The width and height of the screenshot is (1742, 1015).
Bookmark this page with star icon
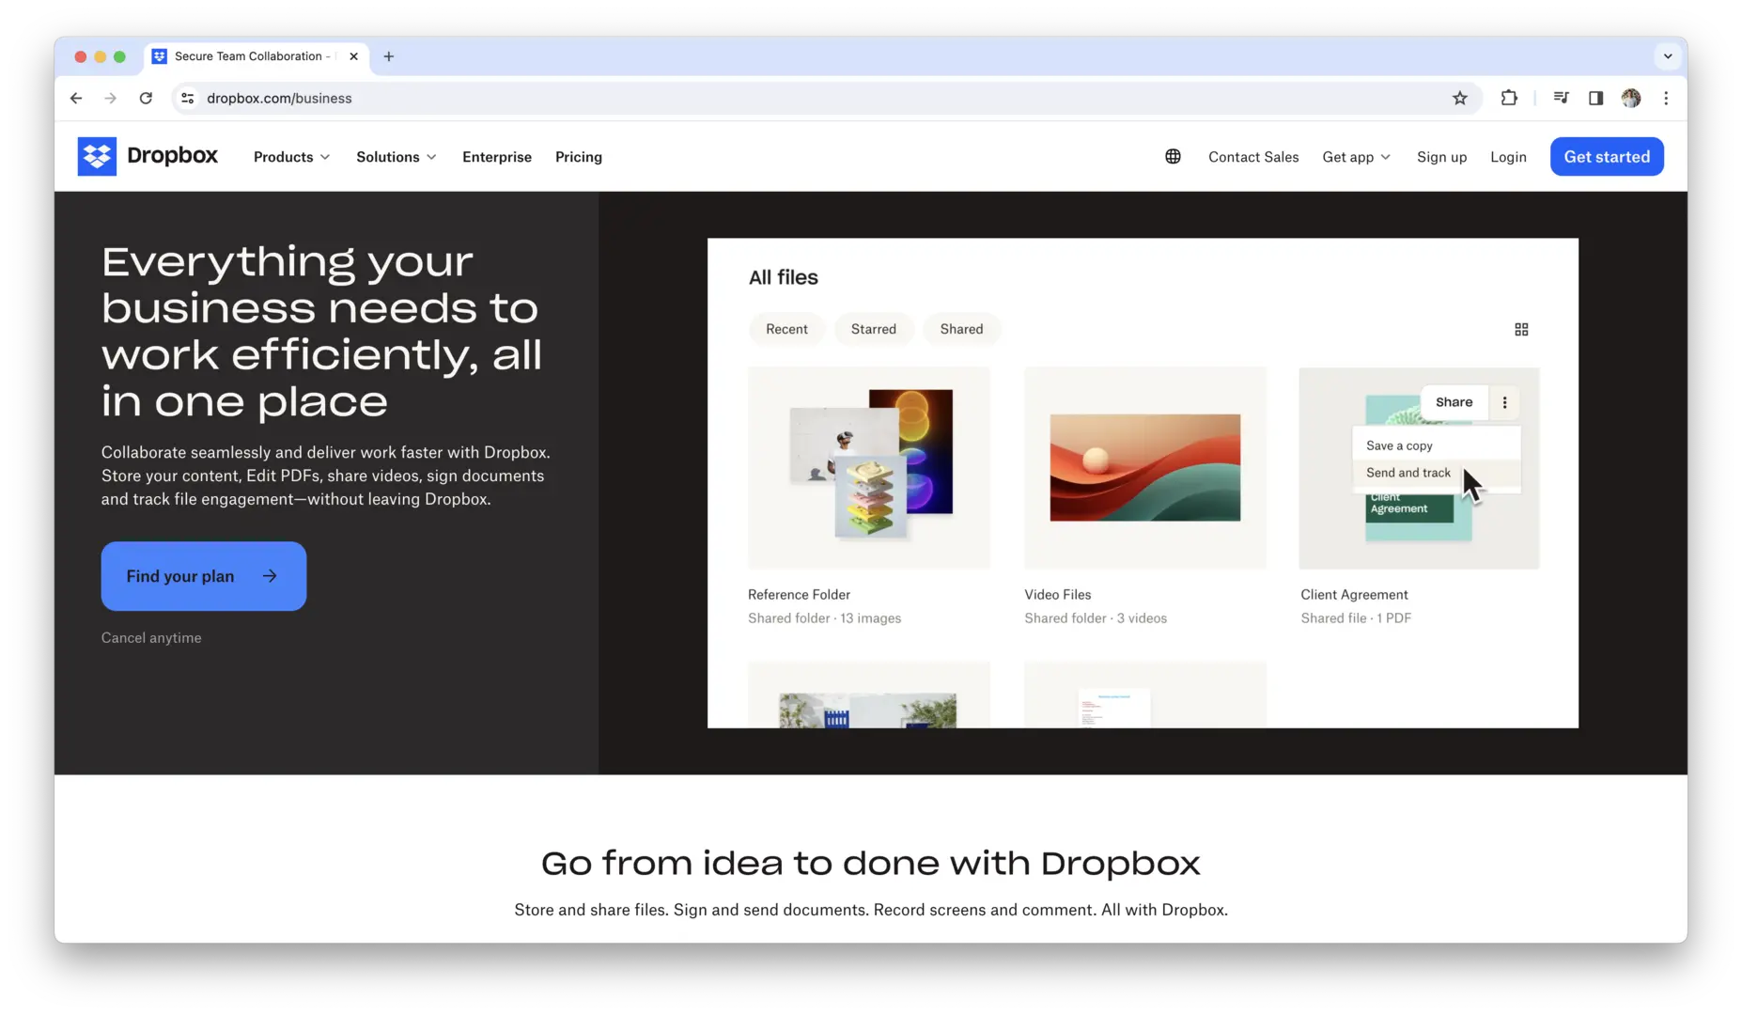coord(1459,99)
